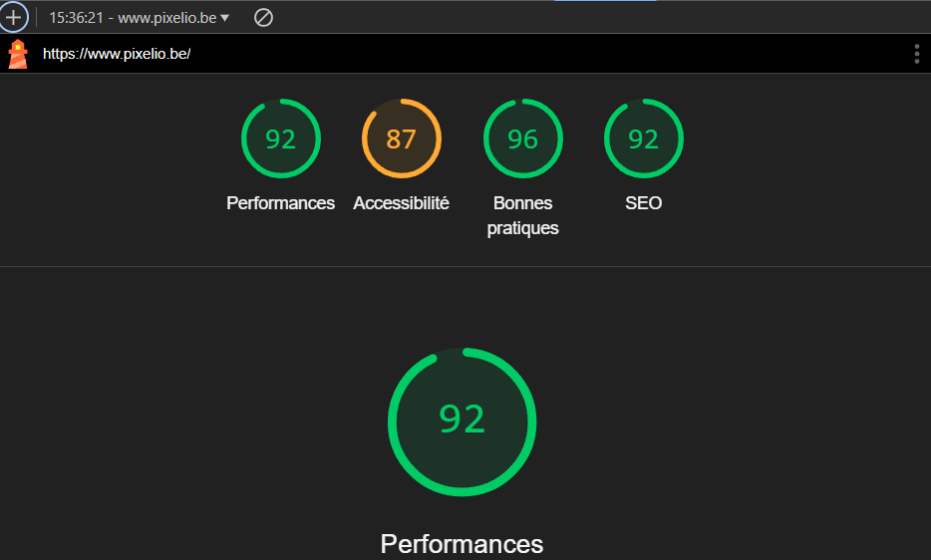Click the large Performances section heading
Viewport: 931px width, 560px height.
click(462, 544)
